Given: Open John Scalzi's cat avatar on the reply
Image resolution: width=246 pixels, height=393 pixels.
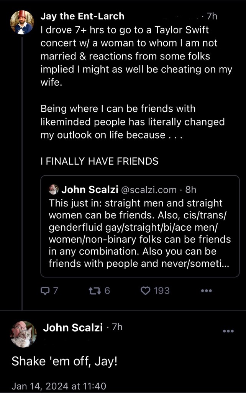Looking at the screenshot, I should click(23, 334).
